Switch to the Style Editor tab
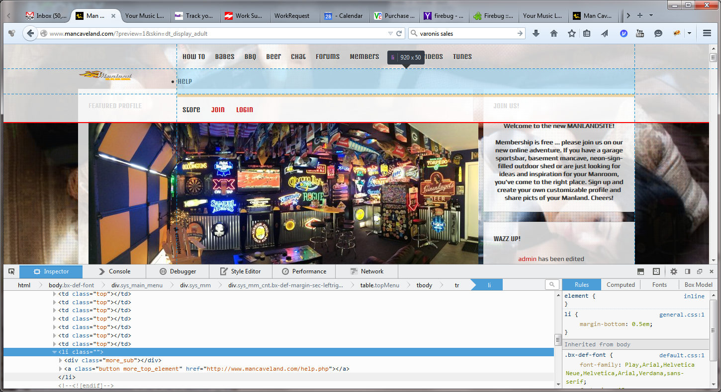The width and height of the screenshot is (721, 392). pos(240,271)
